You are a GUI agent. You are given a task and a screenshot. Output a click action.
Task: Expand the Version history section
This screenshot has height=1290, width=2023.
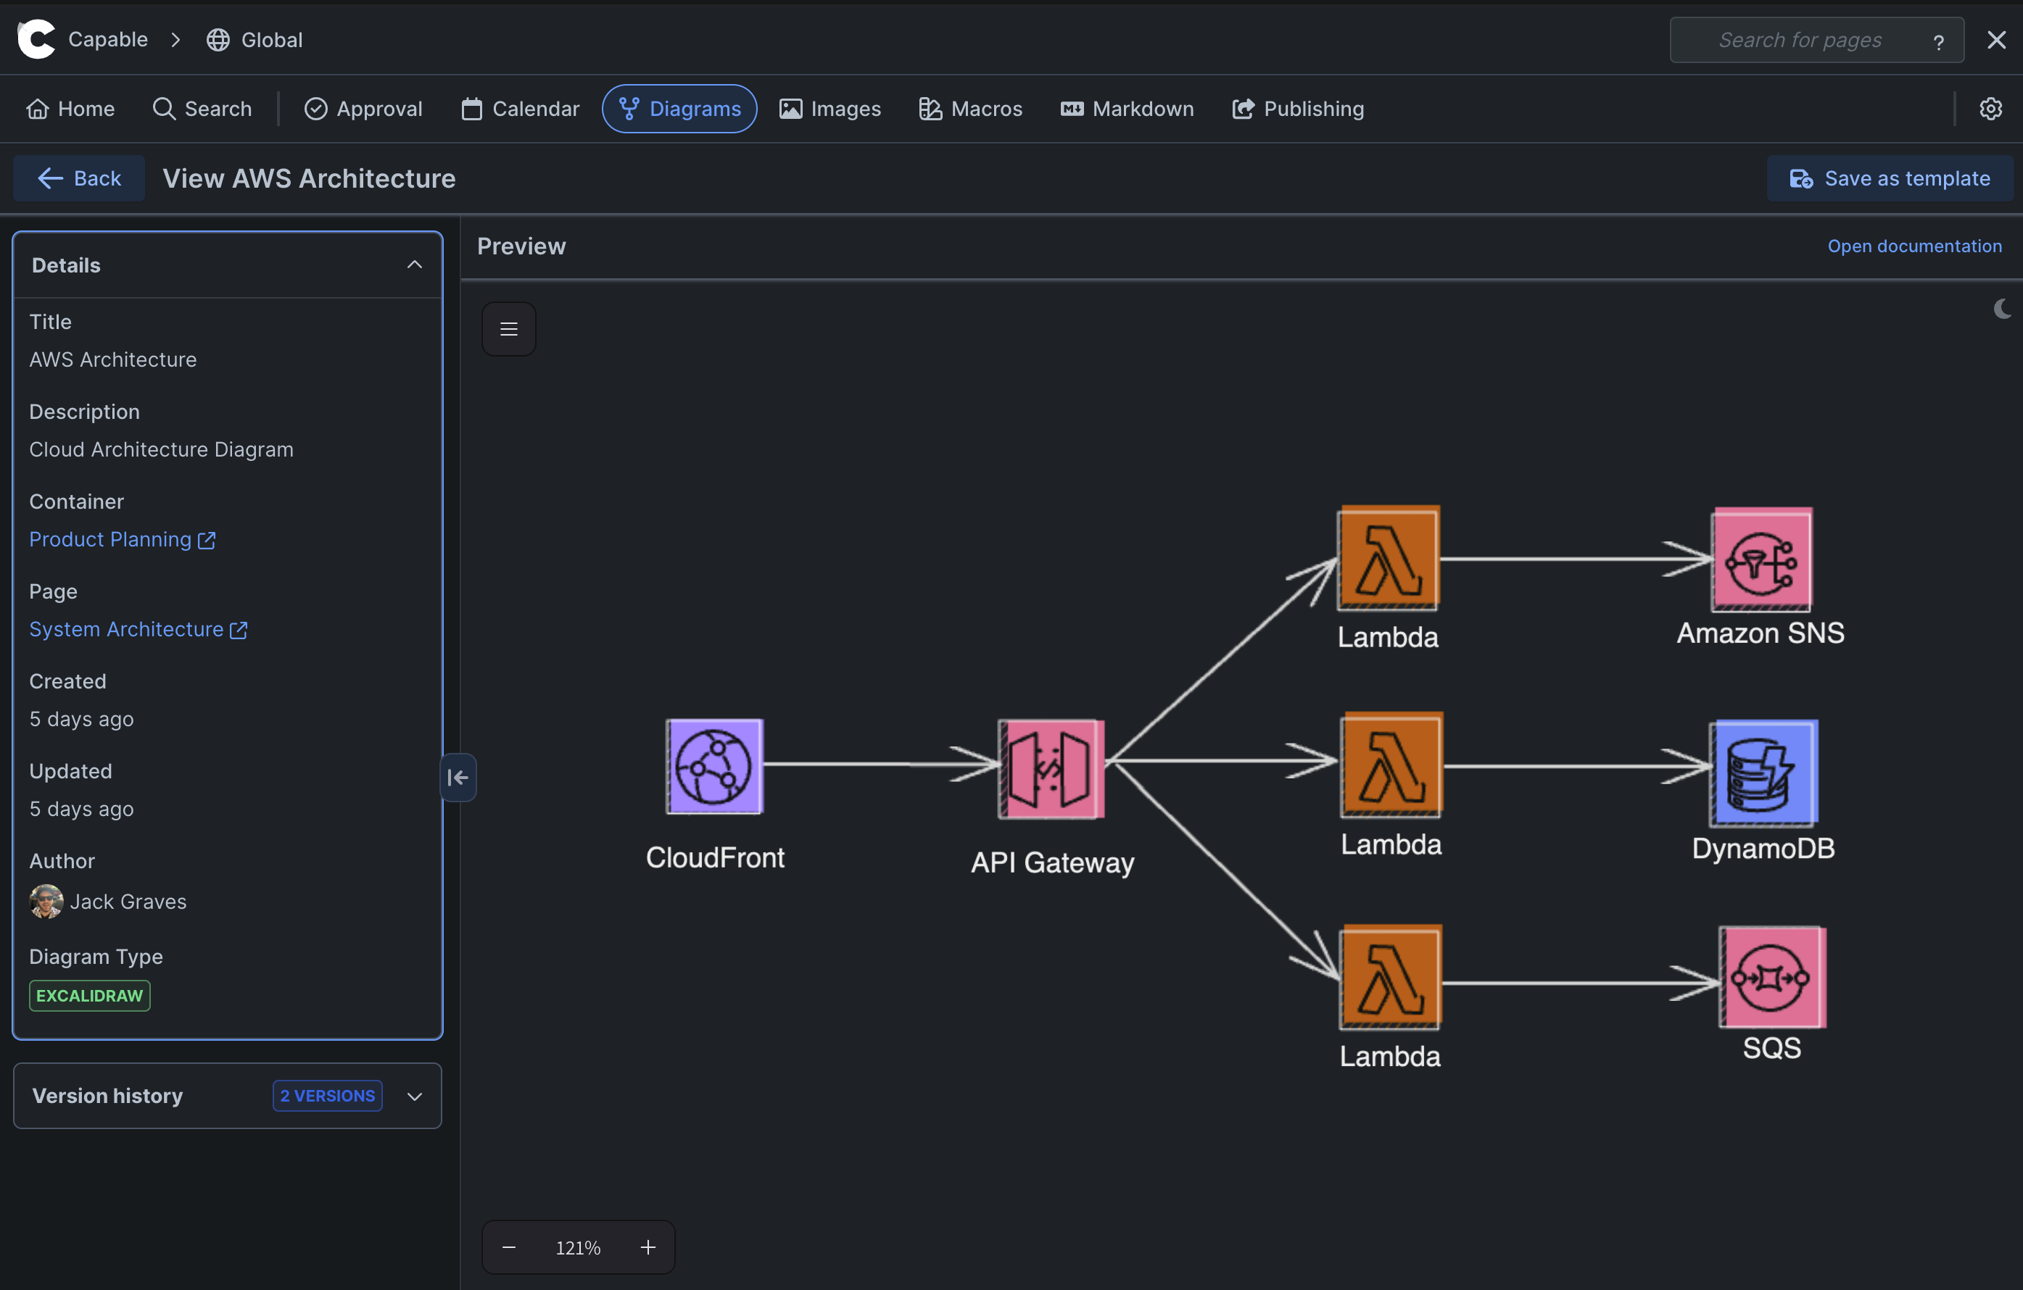414,1096
